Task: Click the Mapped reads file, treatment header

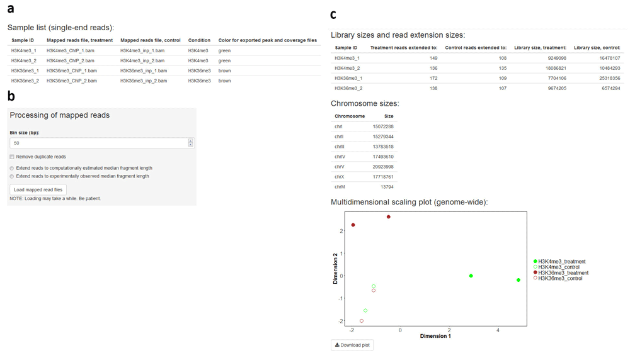Action: [x=79, y=40]
